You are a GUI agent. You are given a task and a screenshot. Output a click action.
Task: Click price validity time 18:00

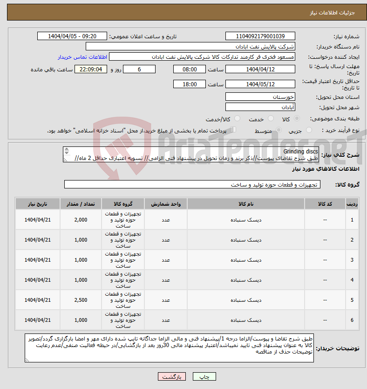coord(190,84)
